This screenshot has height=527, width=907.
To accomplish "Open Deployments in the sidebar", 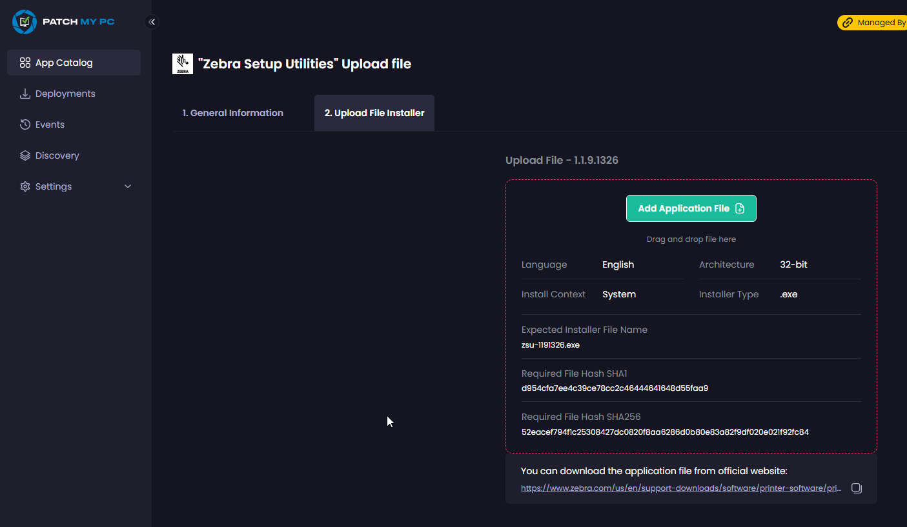I will click(65, 94).
